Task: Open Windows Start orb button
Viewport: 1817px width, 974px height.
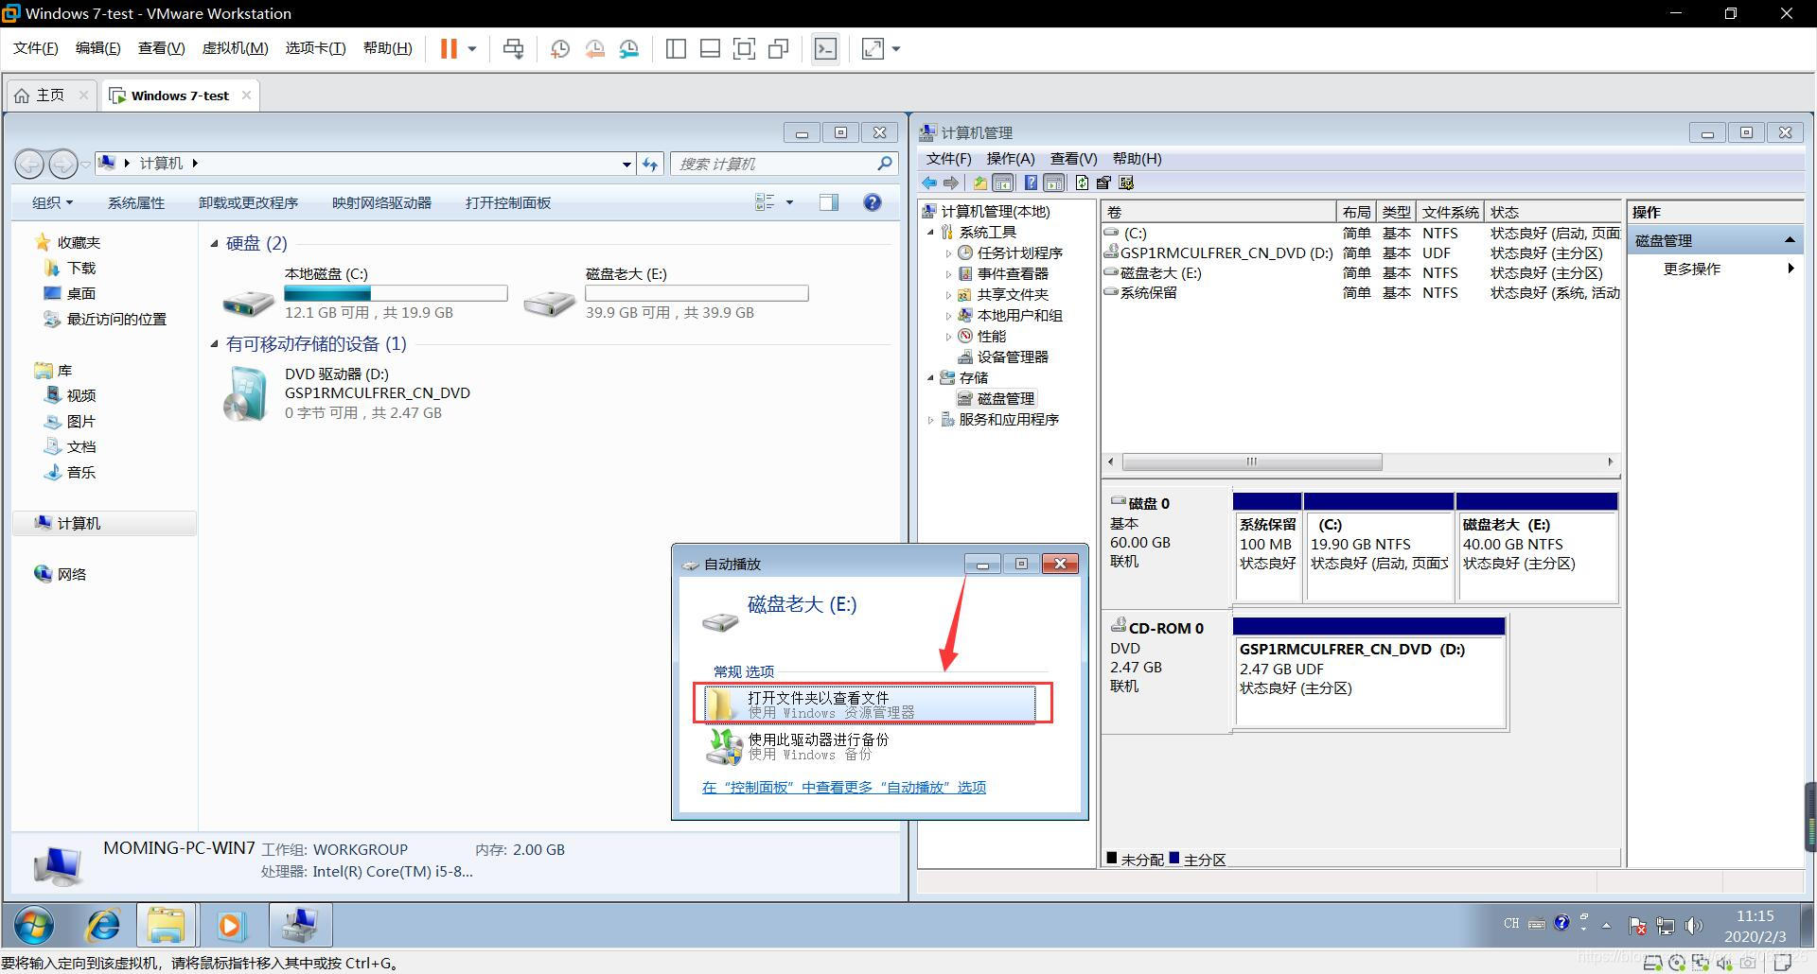Action: point(34,925)
